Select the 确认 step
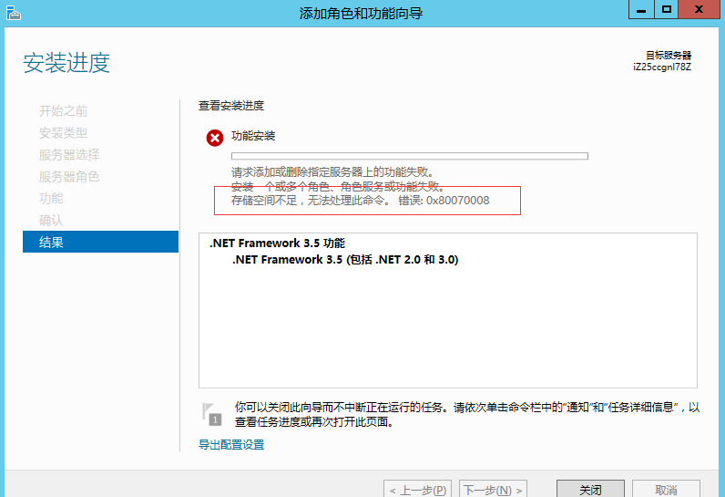725x497 pixels. [51, 221]
